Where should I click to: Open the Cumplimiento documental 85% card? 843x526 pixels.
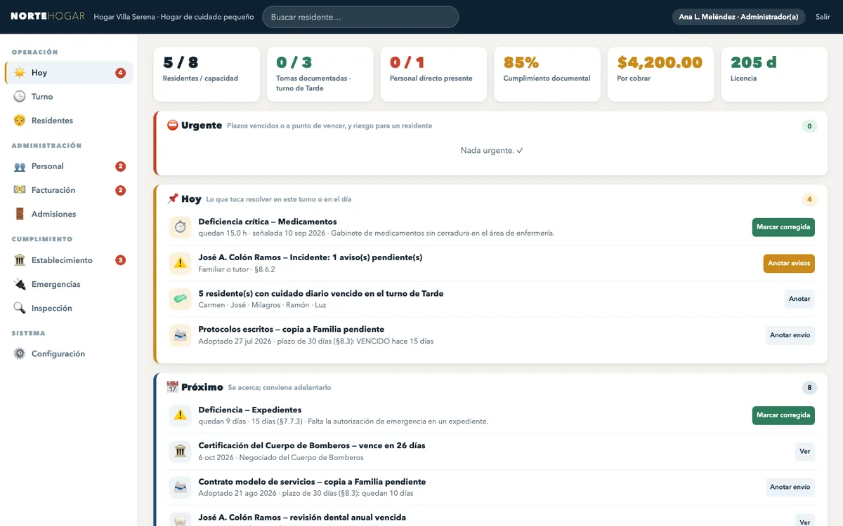point(547,74)
